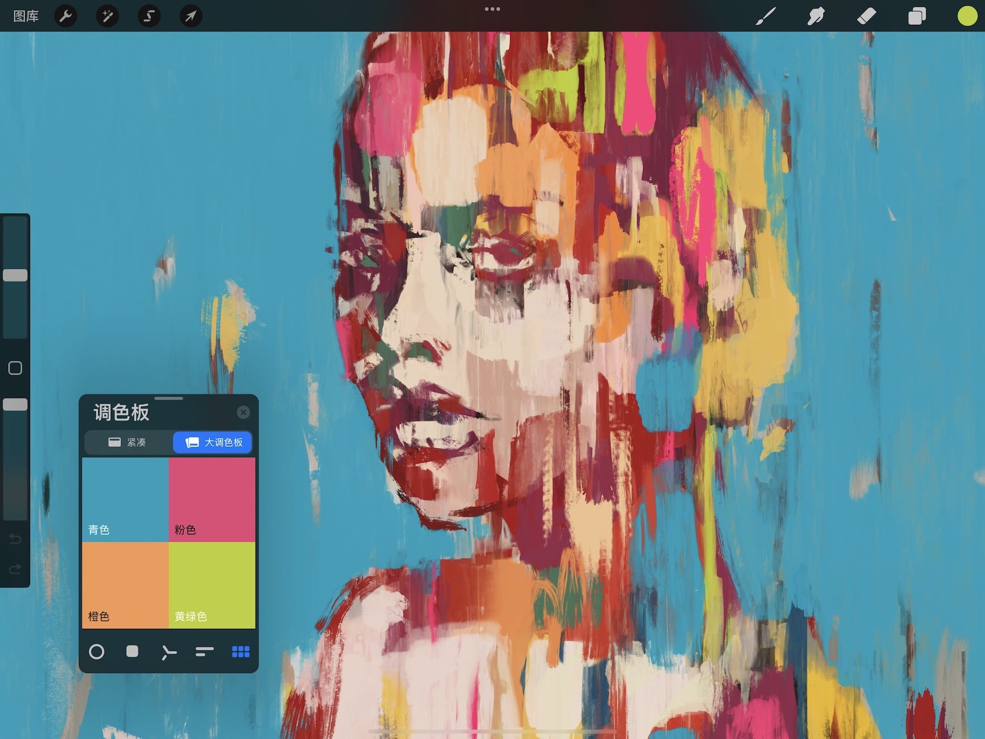The image size is (985, 739).
Task: Open the active color circle
Action: [967, 16]
